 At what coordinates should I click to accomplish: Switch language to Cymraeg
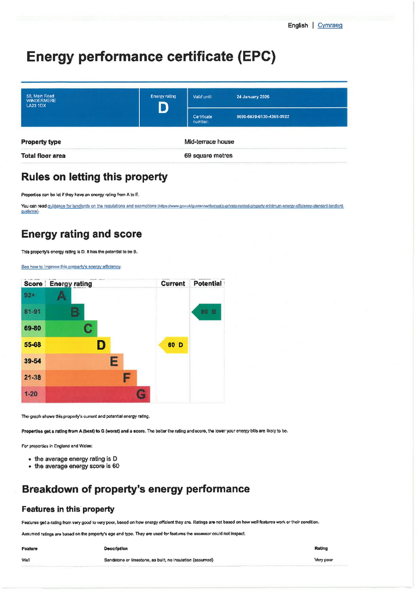coord(330,26)
